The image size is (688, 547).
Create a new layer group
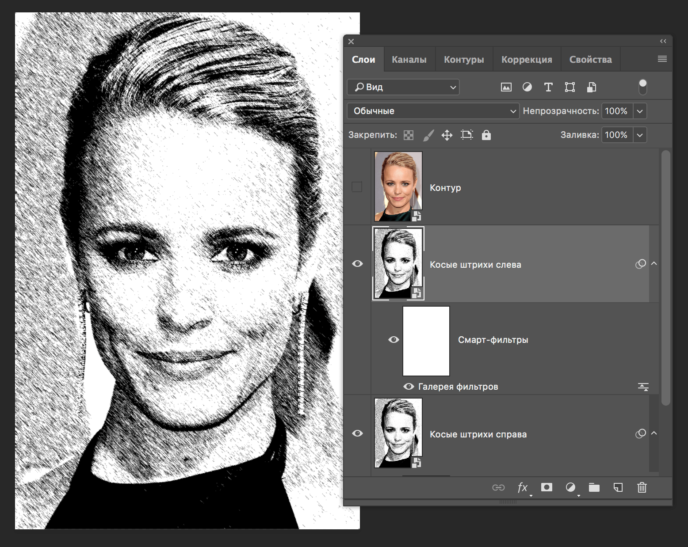pyautogui.click(x=594, y=487)
